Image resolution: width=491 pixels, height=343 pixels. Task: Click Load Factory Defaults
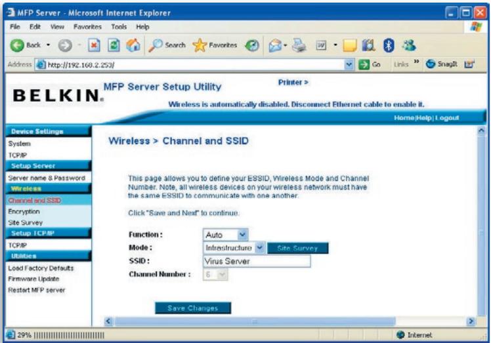(41, 268)
